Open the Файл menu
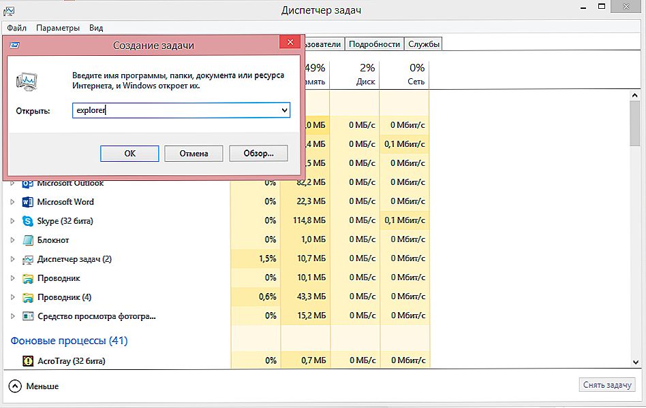 [16, 28]
